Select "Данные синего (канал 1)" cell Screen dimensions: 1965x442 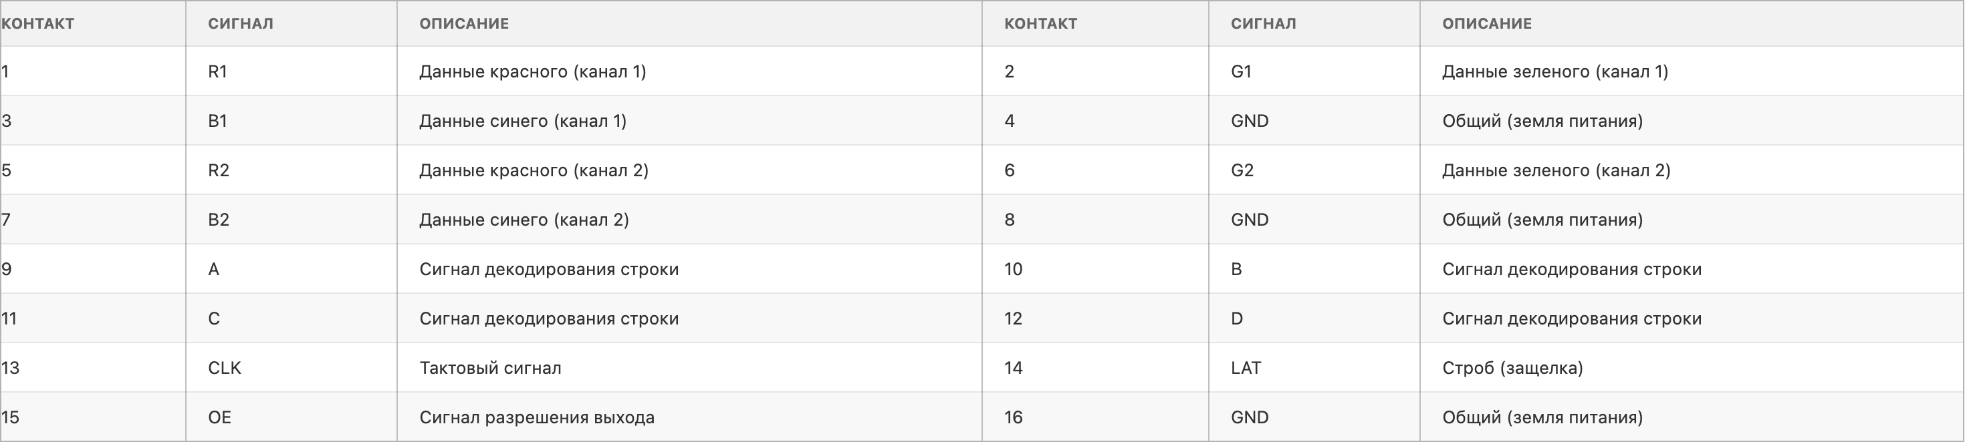[x=523, y=121]
